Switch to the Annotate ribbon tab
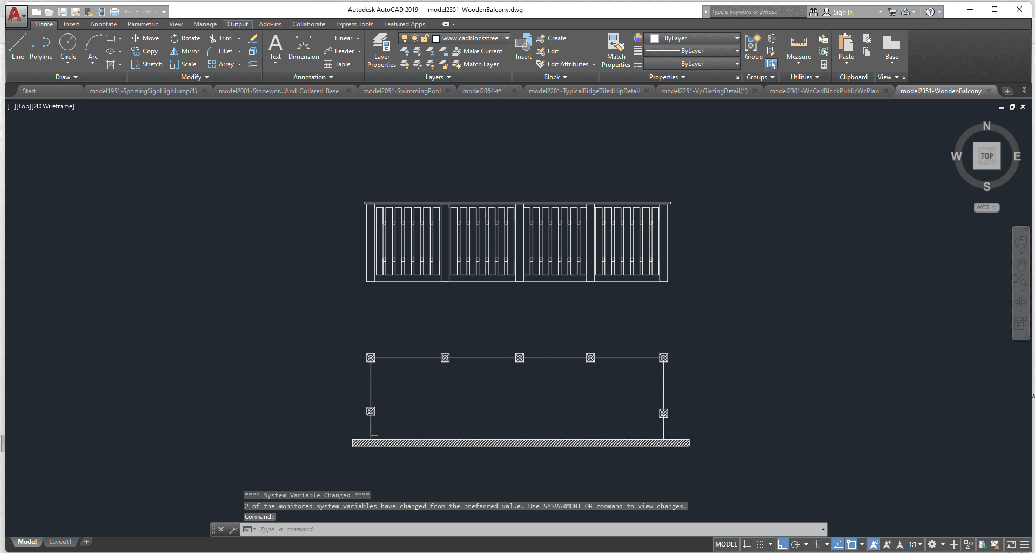1035x553 pixels. point(103,24)
